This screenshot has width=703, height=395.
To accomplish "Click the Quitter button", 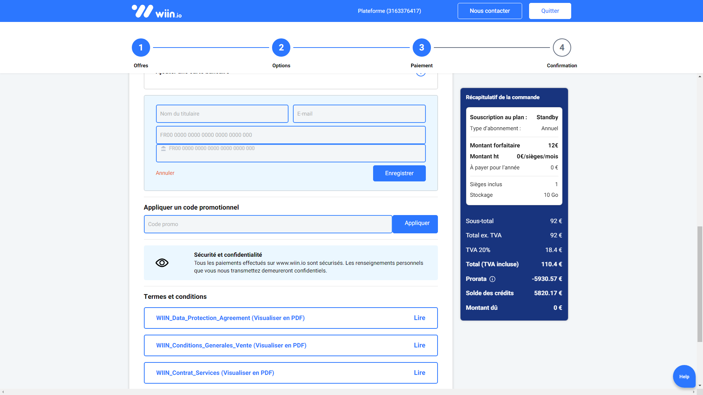I will [550, 11].
